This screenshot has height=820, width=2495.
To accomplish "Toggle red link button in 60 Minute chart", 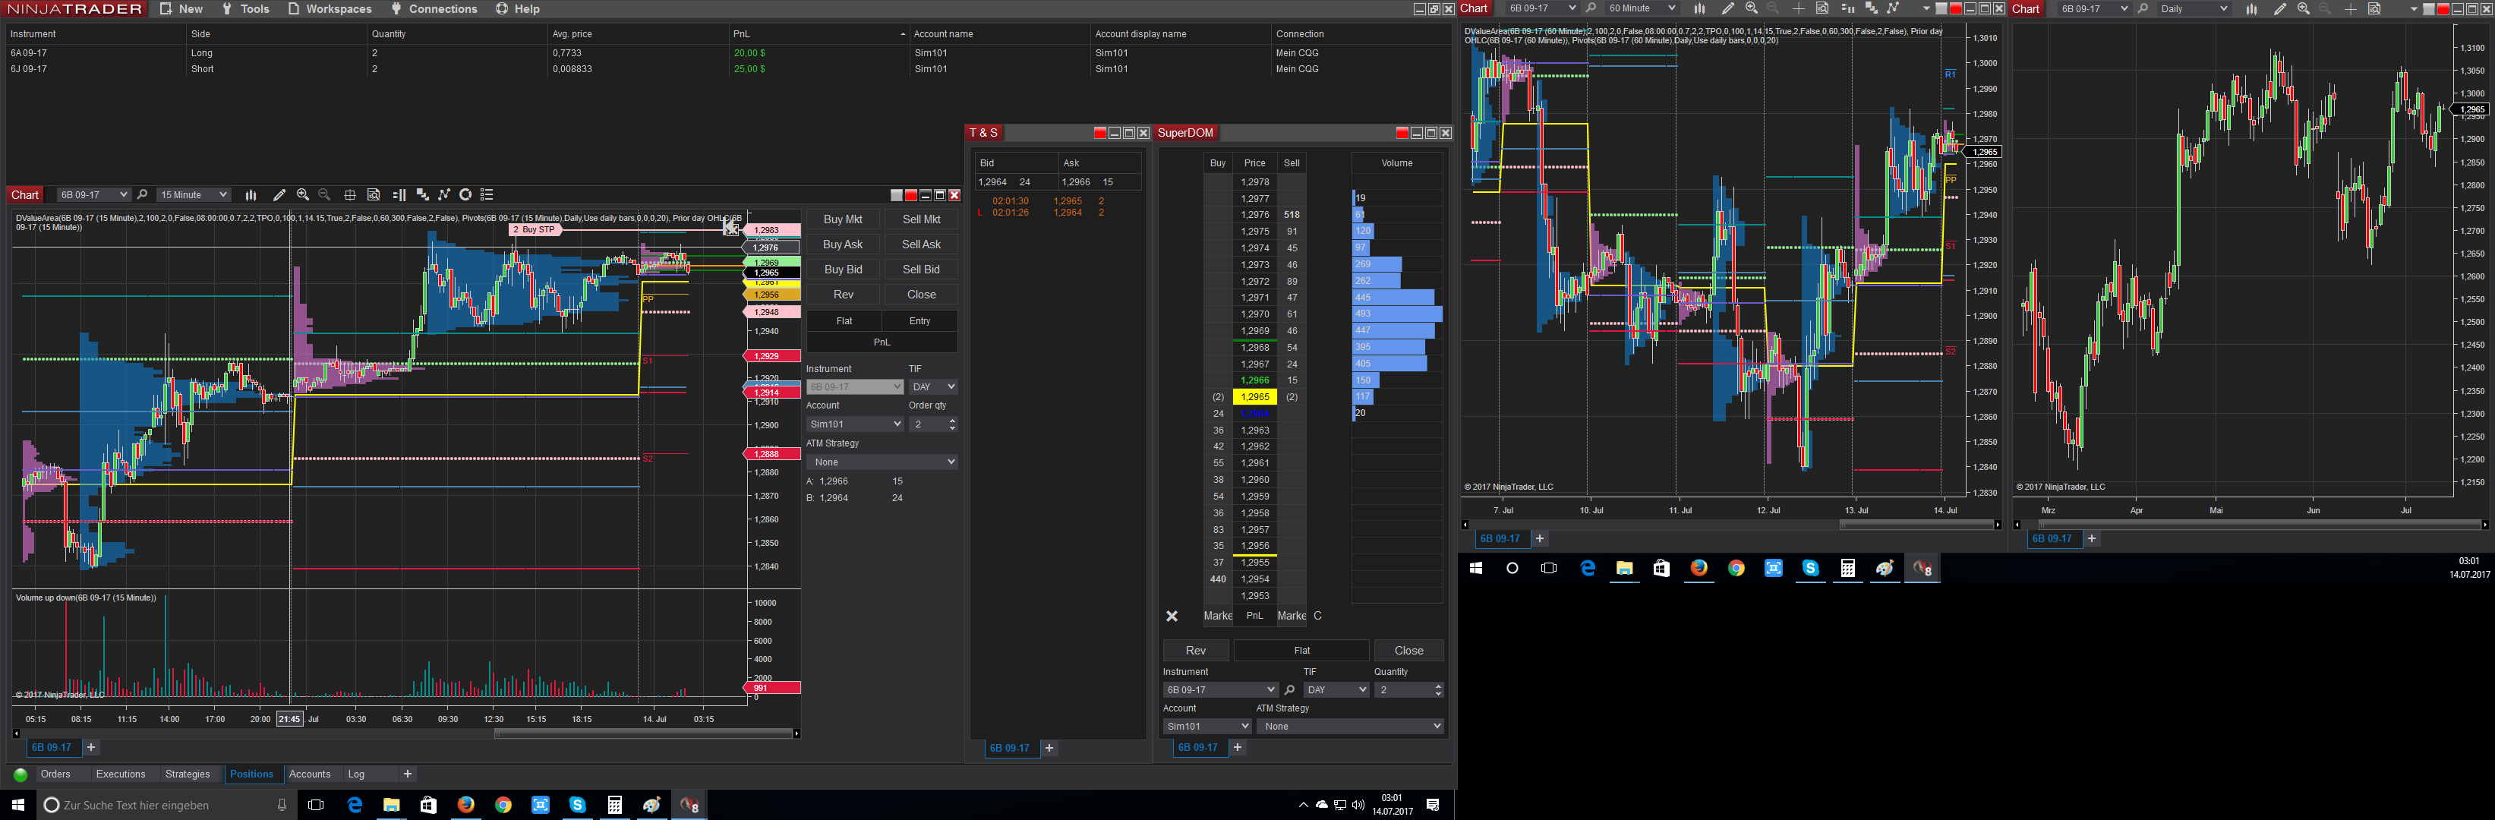I will (x=1955, y=8).
